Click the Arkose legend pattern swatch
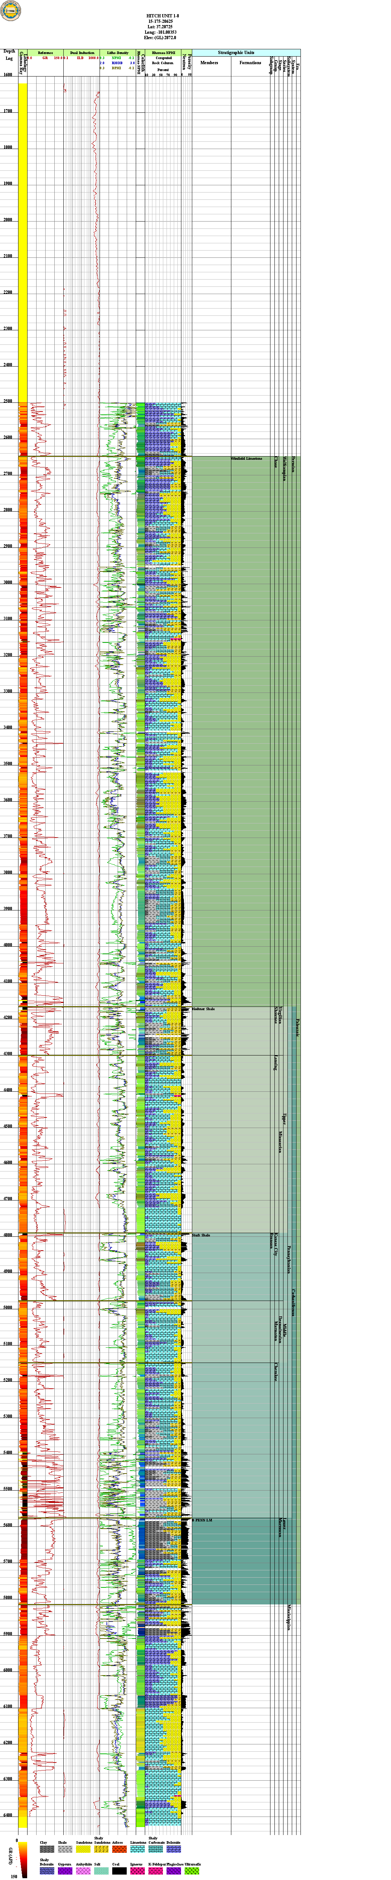This screenshot has height=1880, width=391. pos(119,1849)
